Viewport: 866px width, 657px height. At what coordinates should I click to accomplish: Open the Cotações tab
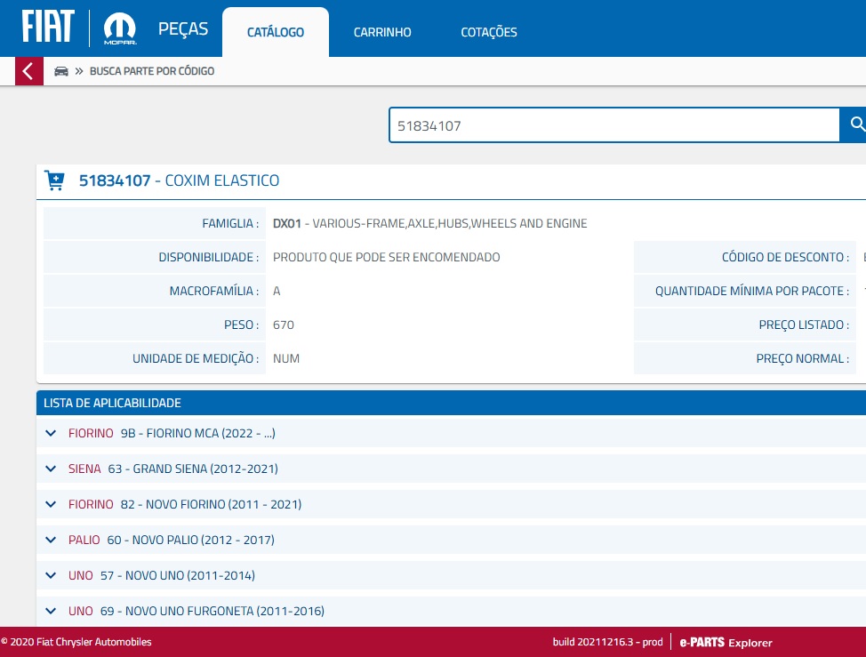(488, 32)
